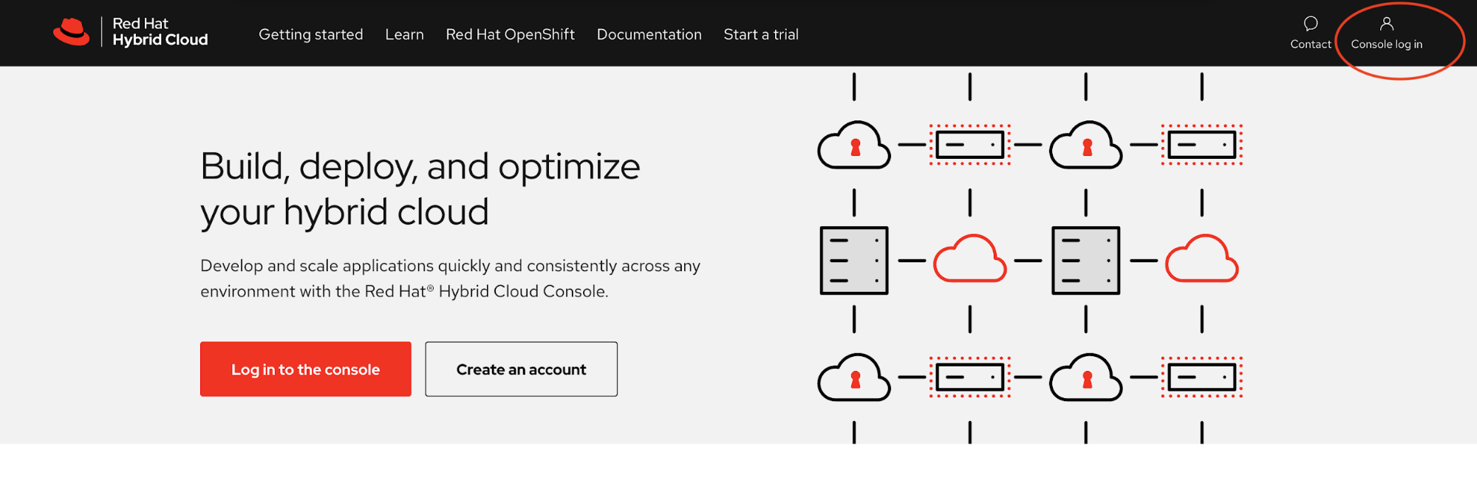Click the rightmost red cloud outline illustration
The image size is (1477, 492).
point(1201,260)
